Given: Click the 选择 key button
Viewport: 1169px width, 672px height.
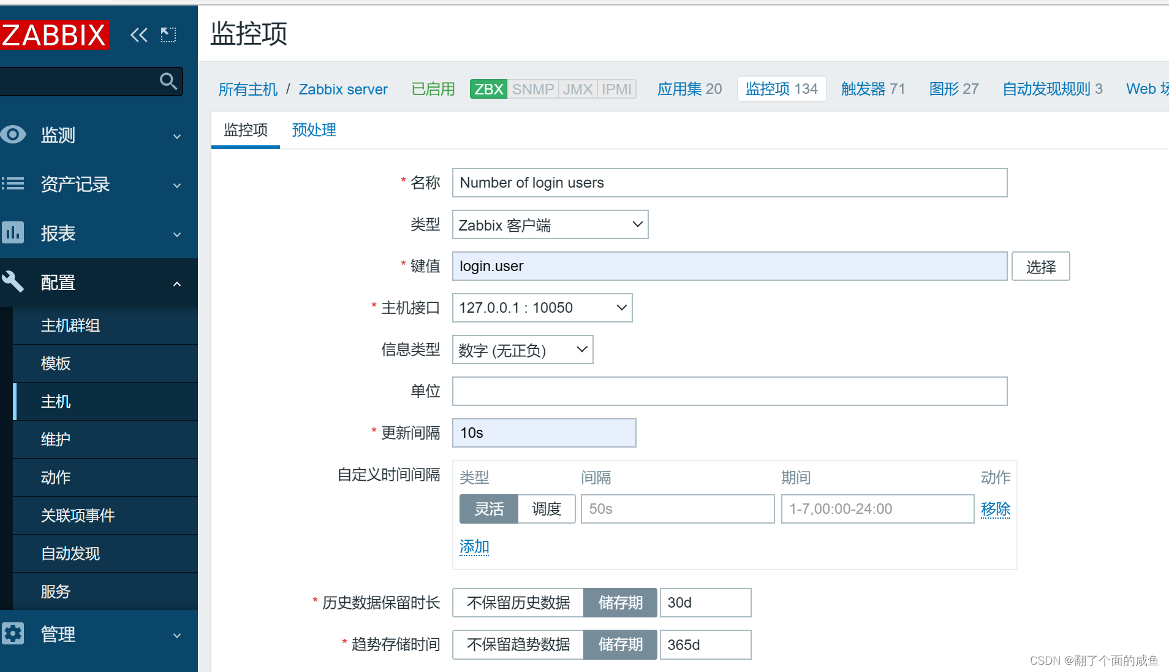Looking at the screenshot, I should (1040, 266).
